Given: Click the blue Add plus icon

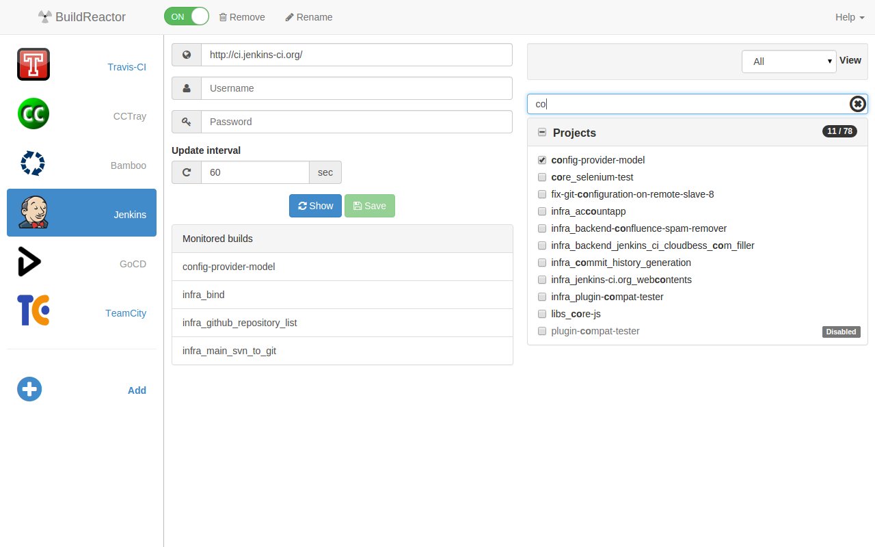Looking at the screenshot, I should (29, 389).
